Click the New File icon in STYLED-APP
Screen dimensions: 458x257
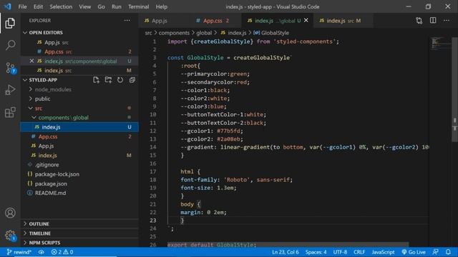coord(96,80)
